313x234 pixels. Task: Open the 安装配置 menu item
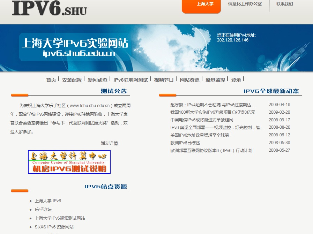pyautogui.click(x=72, y=80)
